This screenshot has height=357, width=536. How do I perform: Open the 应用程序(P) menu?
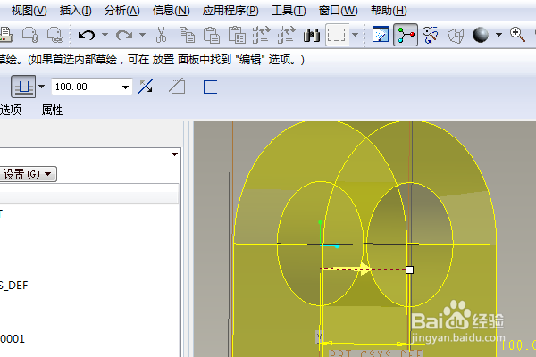coord(230,11)
